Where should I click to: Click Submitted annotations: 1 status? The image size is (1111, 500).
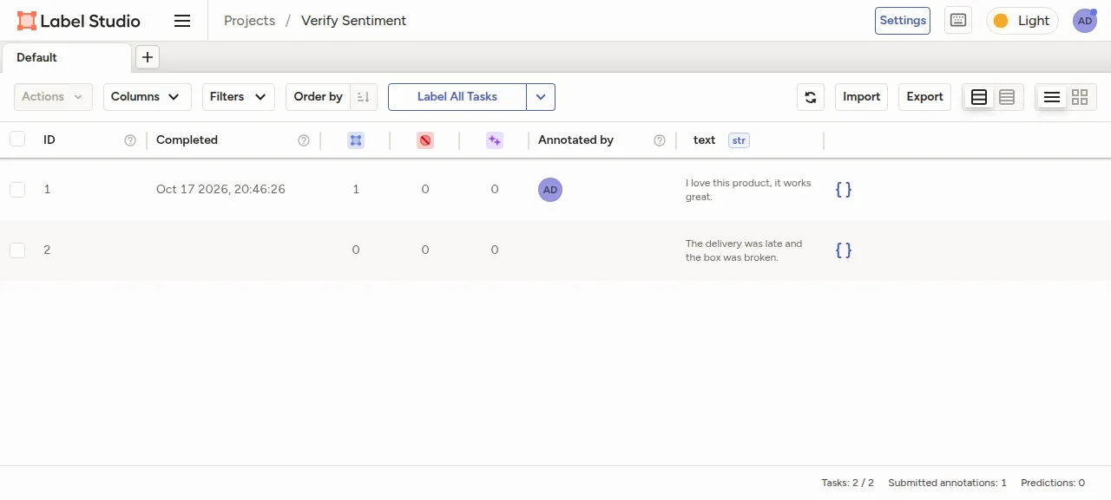[x=948, y=483]
